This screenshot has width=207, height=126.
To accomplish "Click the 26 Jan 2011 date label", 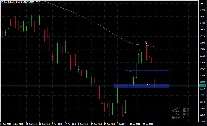I will (x=148, y=124).
